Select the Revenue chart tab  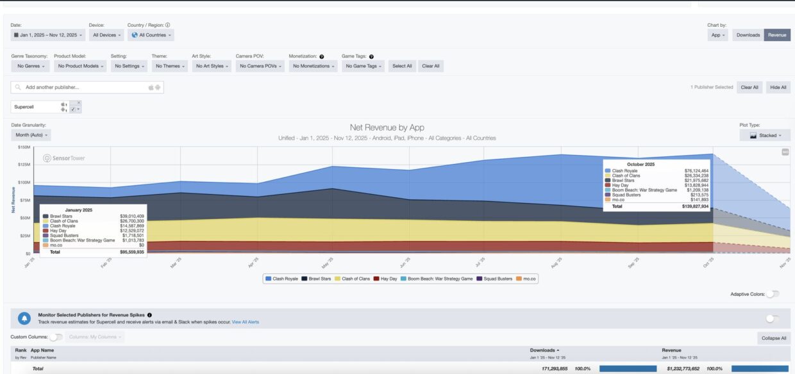777,35
